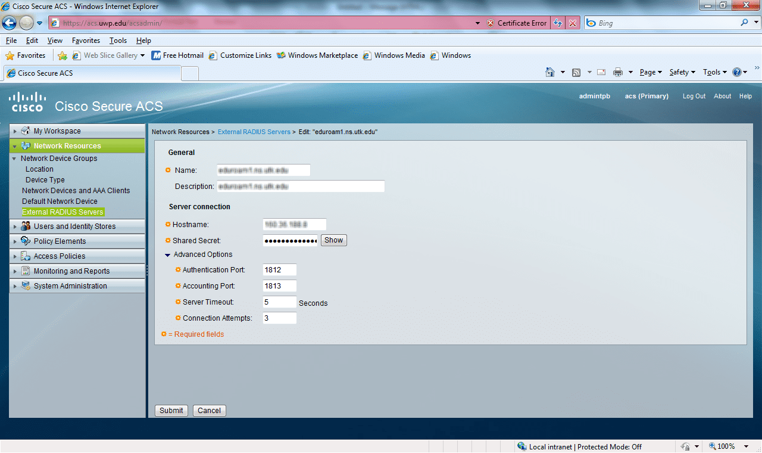
Task: Click the status bar security settings icon
Action: coord(685,446)
